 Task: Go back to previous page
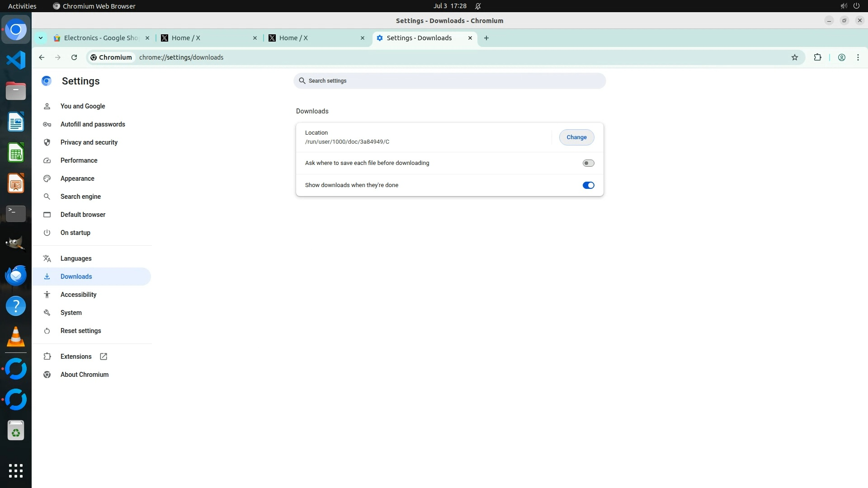point(42,57)
